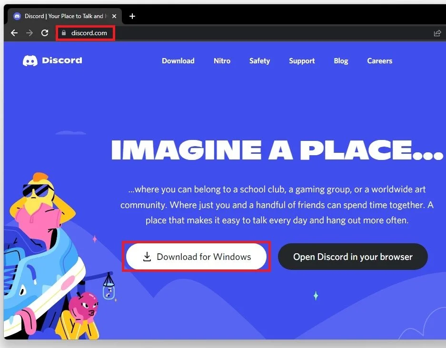Select the Discord tab in the tab strip
This screenshot has width=446, height=348.
point(65,16)
